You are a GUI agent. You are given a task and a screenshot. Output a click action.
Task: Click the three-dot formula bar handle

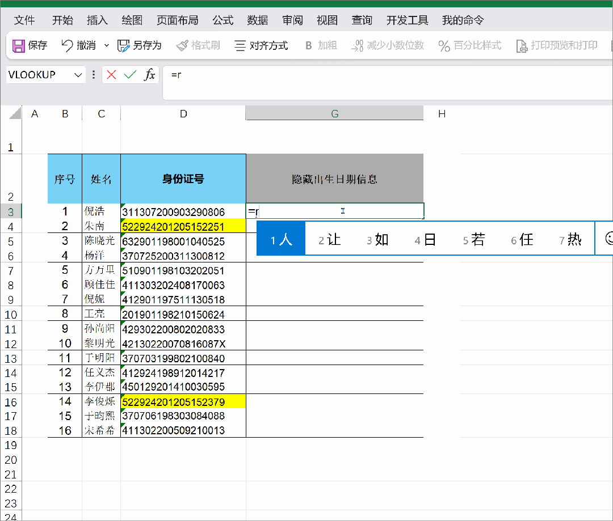94,74
